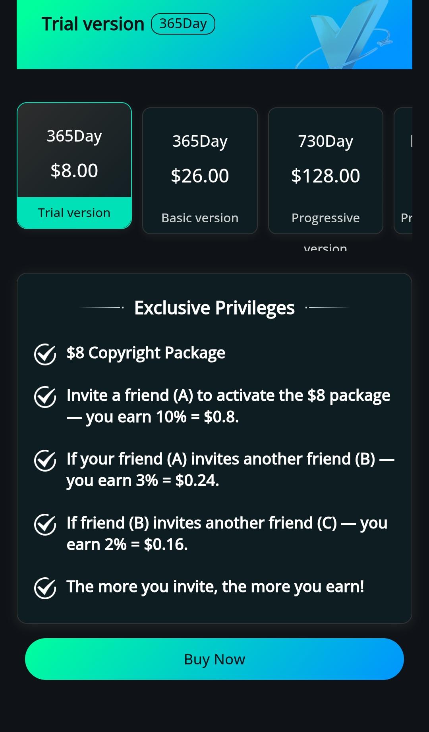
Task: Click the green Trial version label strip
Action: point(74,213)
